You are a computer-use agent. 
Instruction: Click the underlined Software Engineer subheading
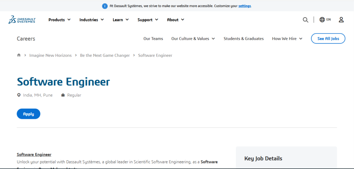pos(34,154)
